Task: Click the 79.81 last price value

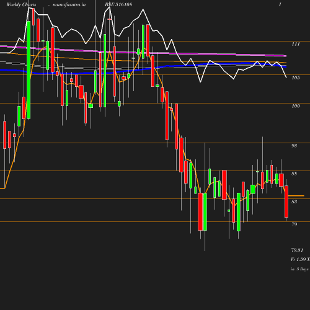Action: (x=297, y=250)
